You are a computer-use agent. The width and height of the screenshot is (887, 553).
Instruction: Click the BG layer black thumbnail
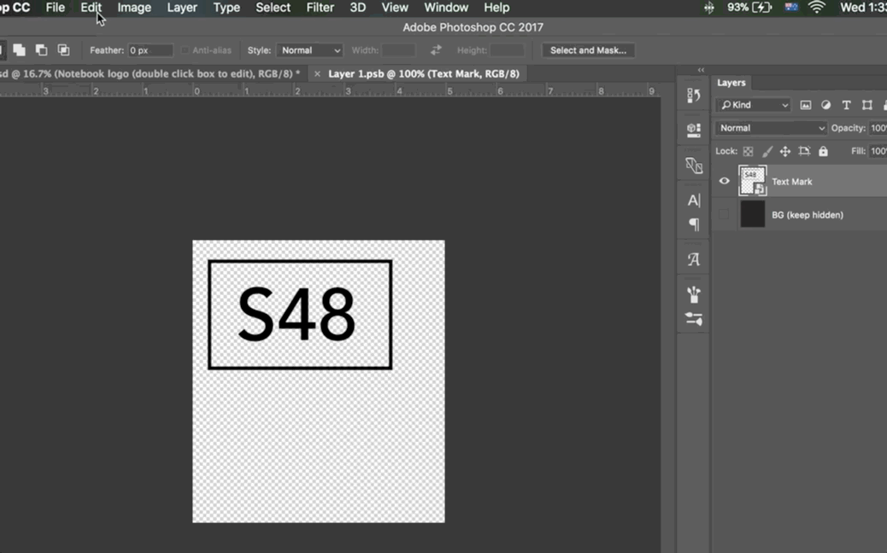tap(752, 215)
